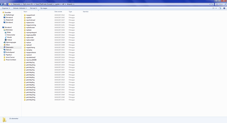Click the search magnifier icon
227x123 pixels.
[225, 4]
